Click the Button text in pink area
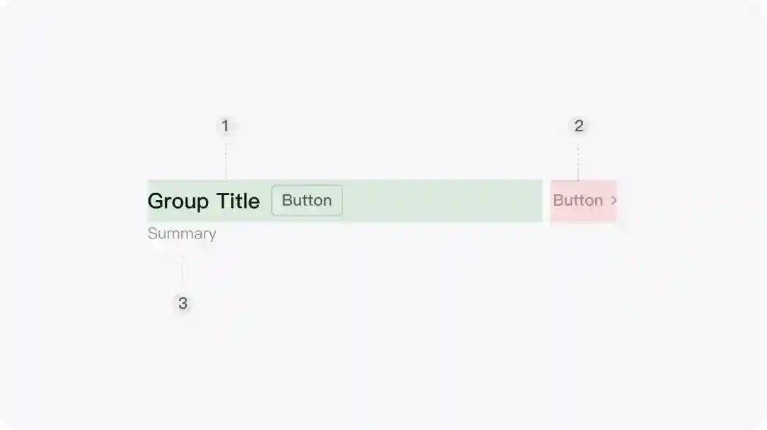Image resolution: width=767 pixels, height=430 pixels. click(x=577, y=201)
